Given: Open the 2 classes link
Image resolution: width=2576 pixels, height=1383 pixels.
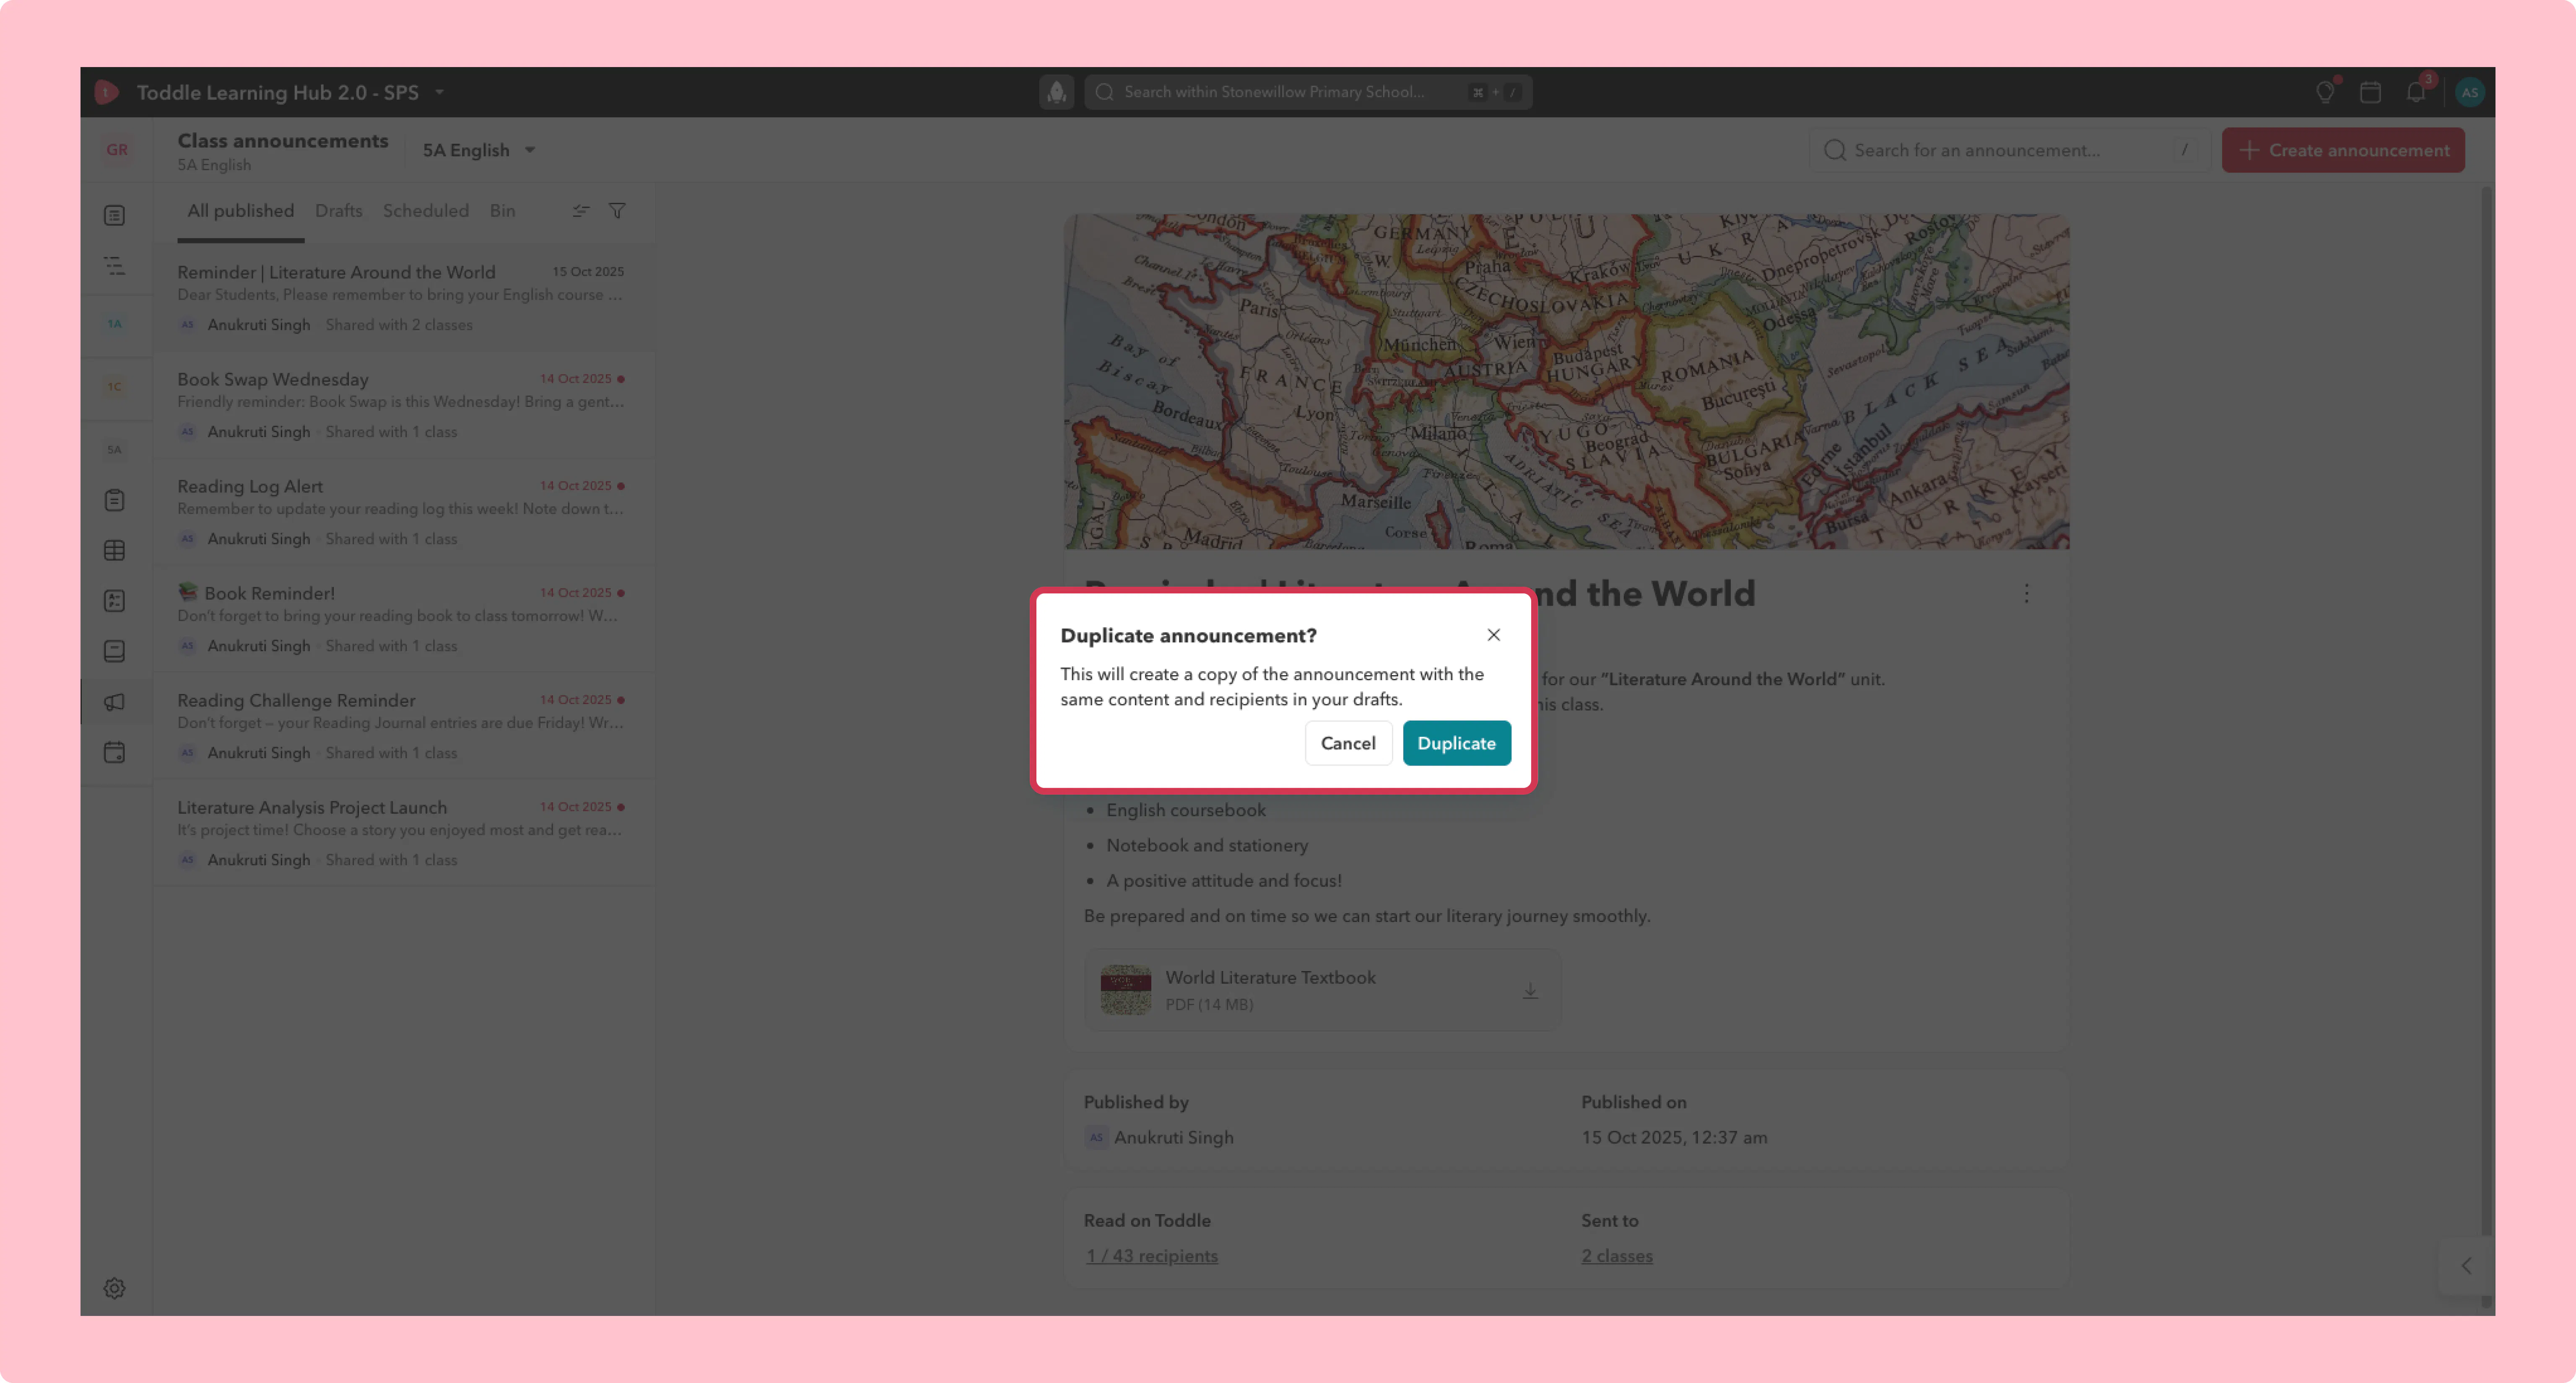Looking at the screenshot, I should coord(1617,1256).
